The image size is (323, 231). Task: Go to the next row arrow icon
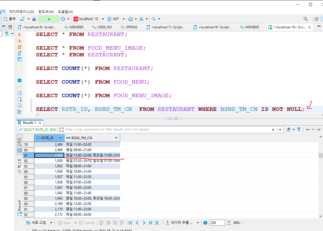(x=144, y=223)
